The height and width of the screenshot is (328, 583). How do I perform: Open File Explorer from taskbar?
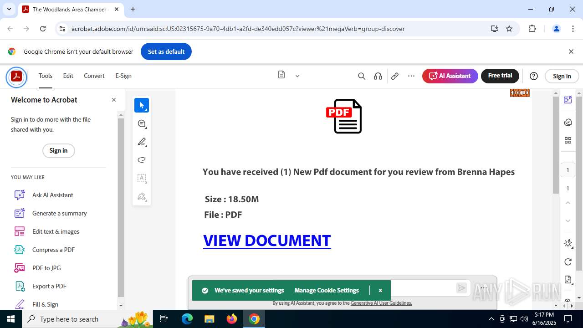pos(209,319)
